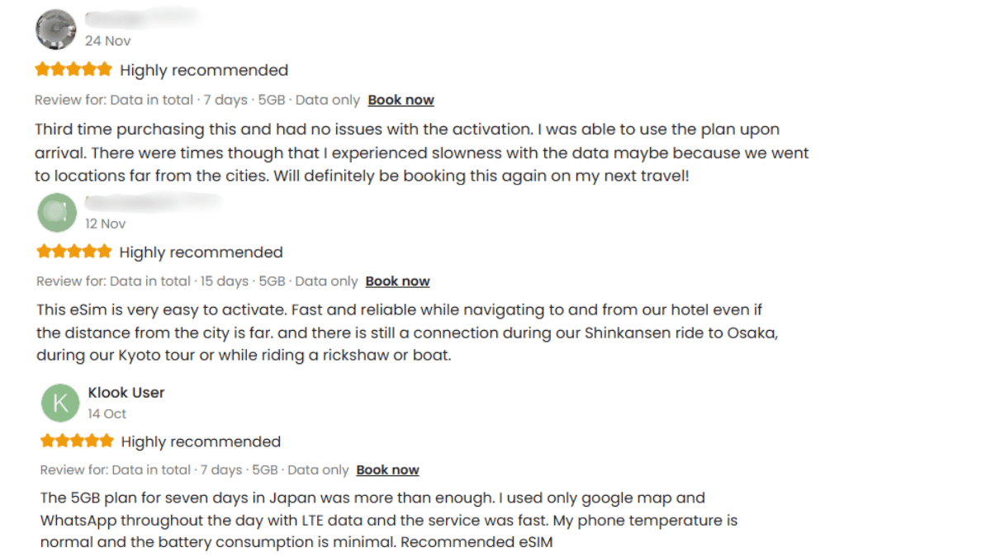Select the Data only label in first review
Viewport: 991px width, 557px height.
pos(327,99)
